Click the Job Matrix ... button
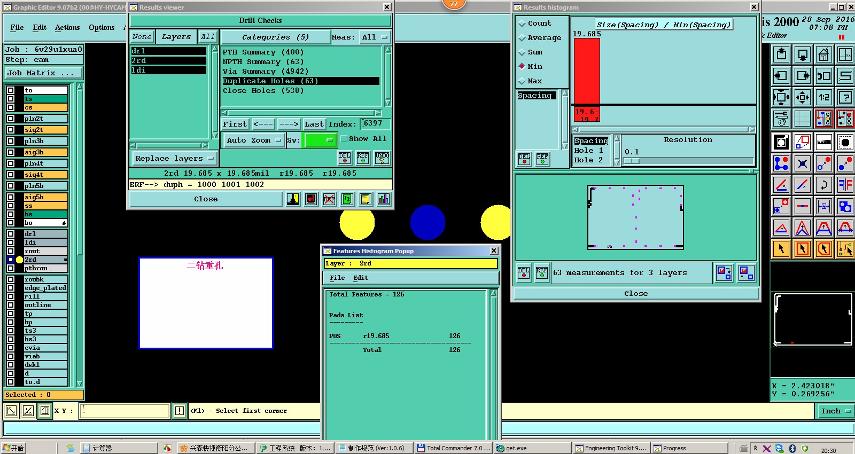Viewport: 855px width, 454px height. click(44, 73)
